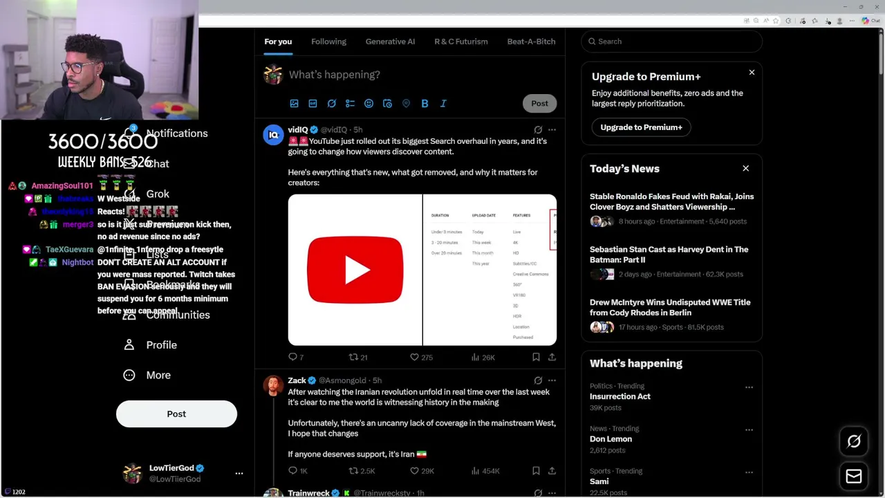Screen dimensions: 885x498
Task: Like the vidIQ post with 275 likes
Action: pos(421,357)
